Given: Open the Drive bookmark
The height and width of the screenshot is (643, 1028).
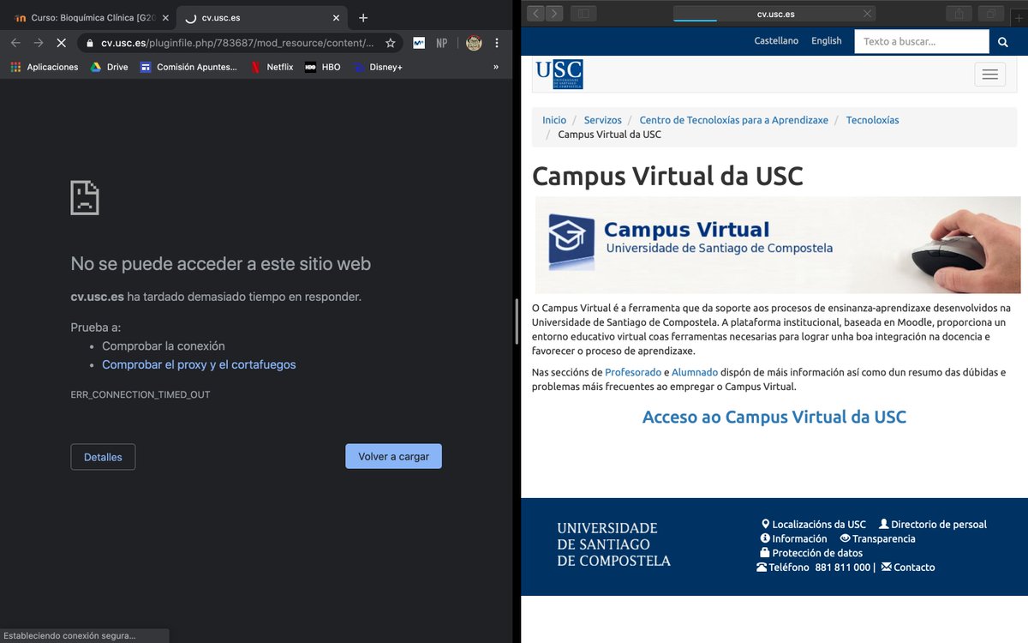Looking at the screenshot, I should (x=109, y=67).
